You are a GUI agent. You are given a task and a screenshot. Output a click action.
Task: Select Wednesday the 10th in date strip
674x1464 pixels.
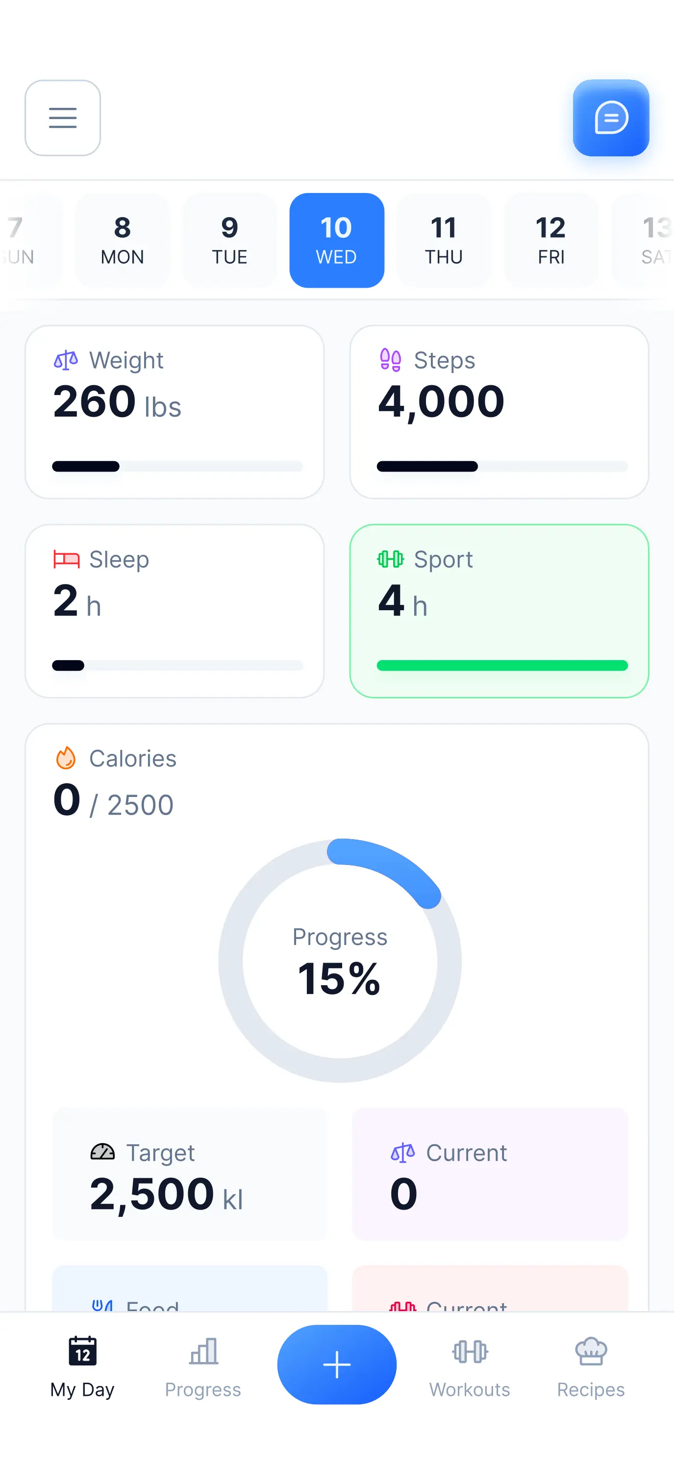click(x=336, y=239)
